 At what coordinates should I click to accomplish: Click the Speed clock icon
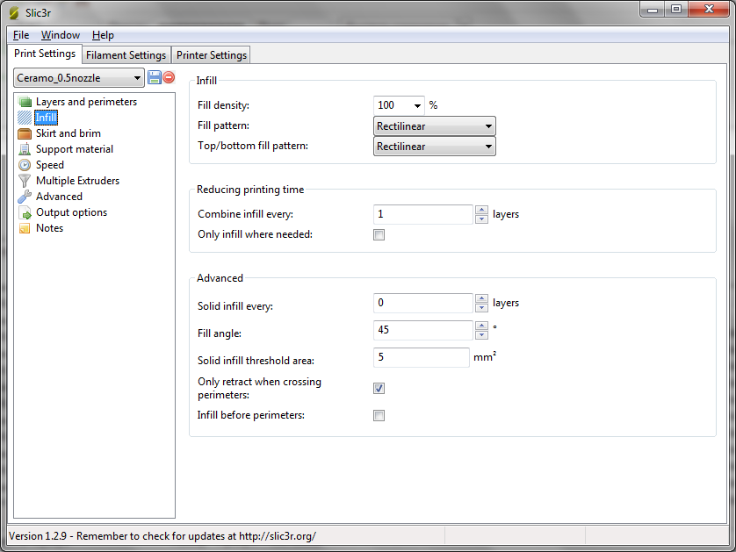coord(25,165)
